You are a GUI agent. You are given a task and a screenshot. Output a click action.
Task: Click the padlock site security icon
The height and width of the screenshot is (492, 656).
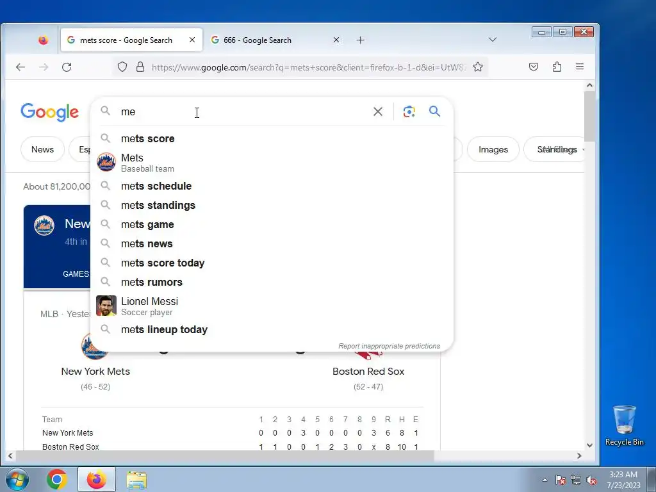[140, 67]
